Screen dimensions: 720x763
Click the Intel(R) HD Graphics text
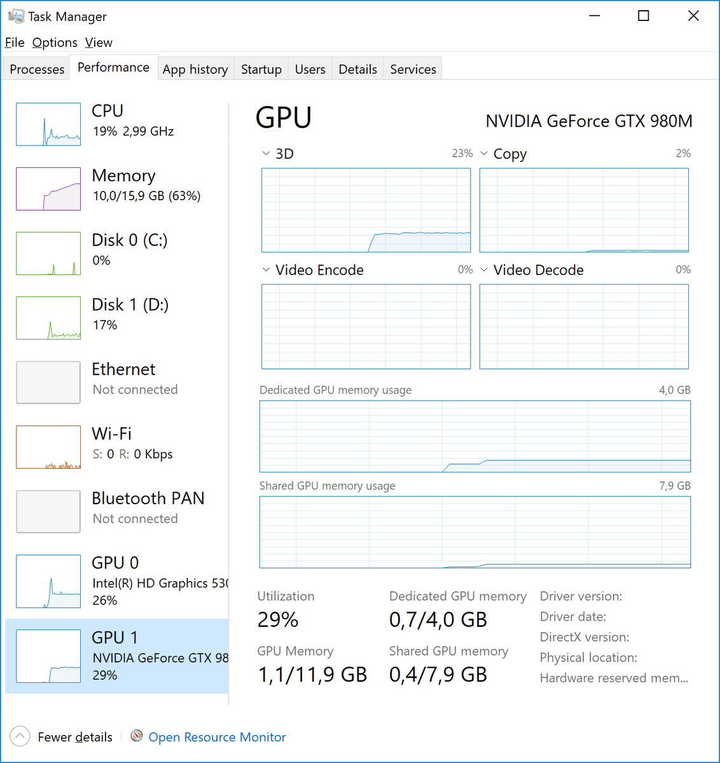click(x=160, y=583)
